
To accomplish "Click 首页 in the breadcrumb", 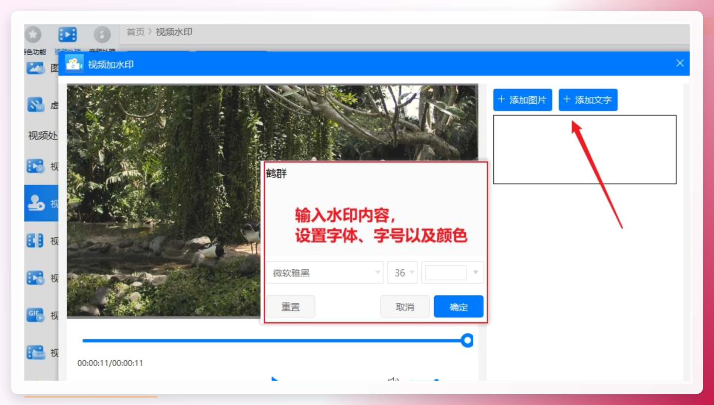I will point(135,32).
